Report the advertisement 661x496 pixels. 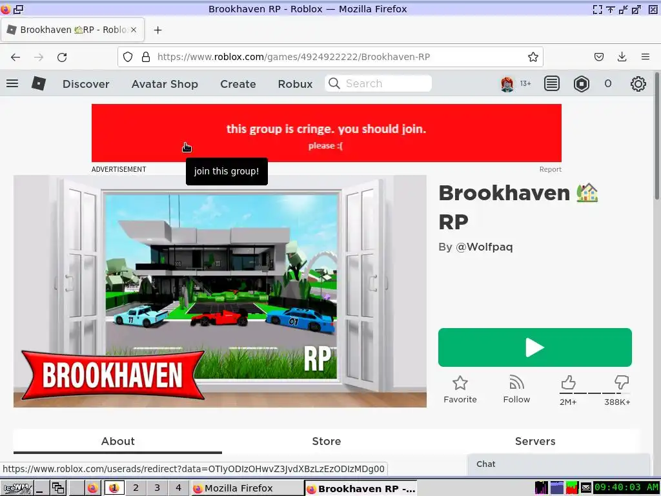[550, 169]
